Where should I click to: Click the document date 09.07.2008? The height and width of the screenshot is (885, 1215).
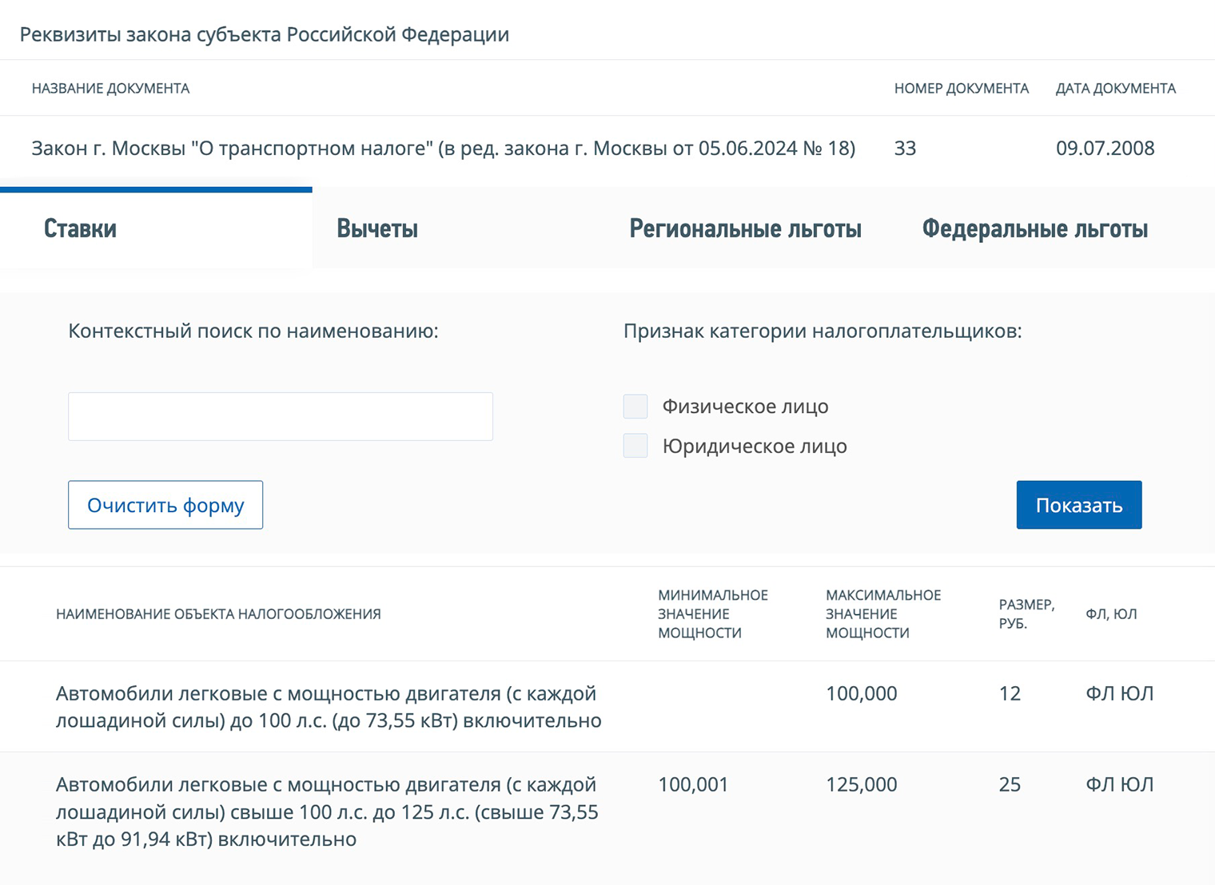pos(1105,148)
